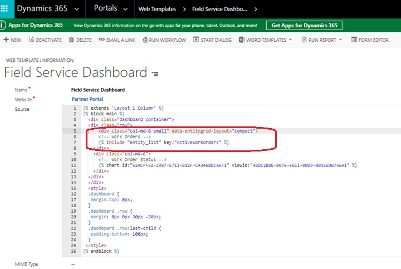Image resolution: width=401 pixels, height=269 pixels.
Task: Click source line 2 block main
Action: (x=104, y=114)
